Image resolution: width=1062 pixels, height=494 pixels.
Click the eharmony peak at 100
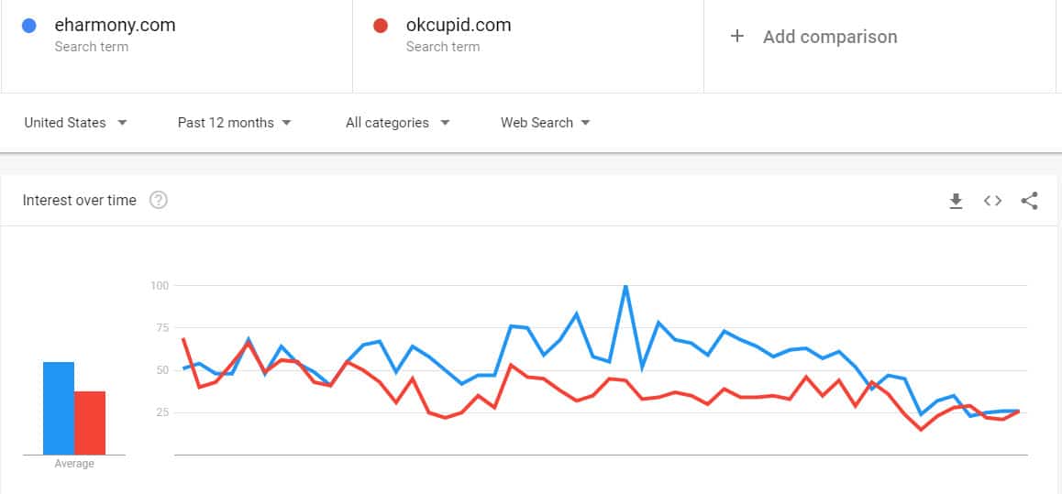click(x=625, y=286)
